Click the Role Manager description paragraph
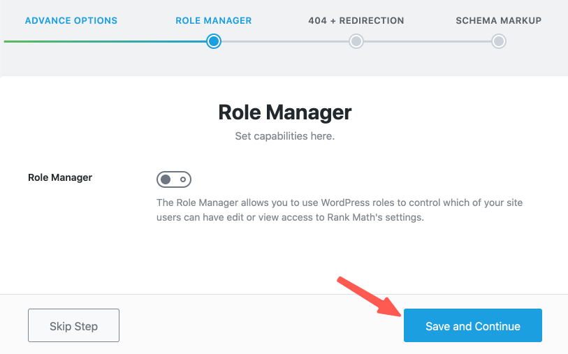This screenshot has height=354, width=568. click(x=340, y=210)
